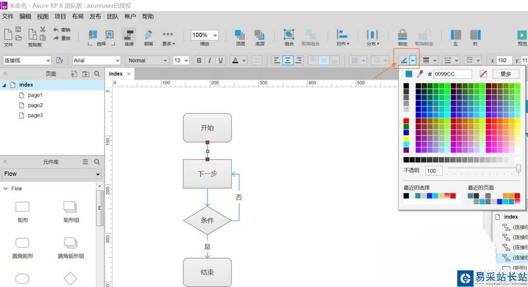Group selected widgets with 组合
This screenshot has width=528, height=287.
(x=289, y=35)
